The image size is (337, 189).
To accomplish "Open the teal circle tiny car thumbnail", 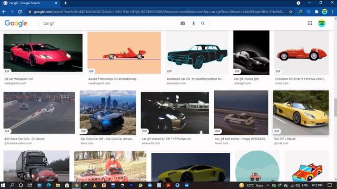I will pos(257,166).
